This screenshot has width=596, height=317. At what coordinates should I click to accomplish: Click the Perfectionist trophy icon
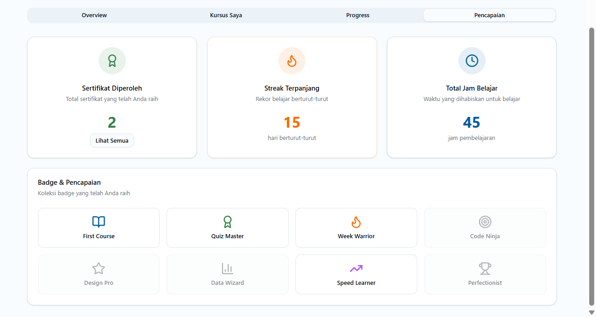485,269
